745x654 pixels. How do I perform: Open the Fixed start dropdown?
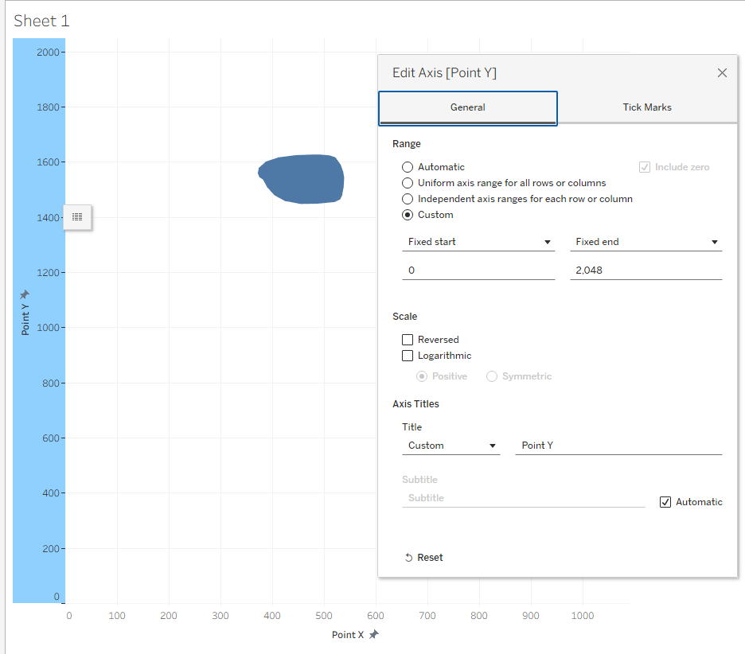pos(478,242)
